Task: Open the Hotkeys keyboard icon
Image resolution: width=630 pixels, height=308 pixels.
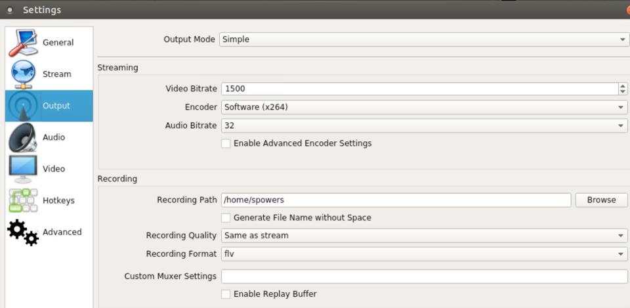Action: tap(23, 200)
